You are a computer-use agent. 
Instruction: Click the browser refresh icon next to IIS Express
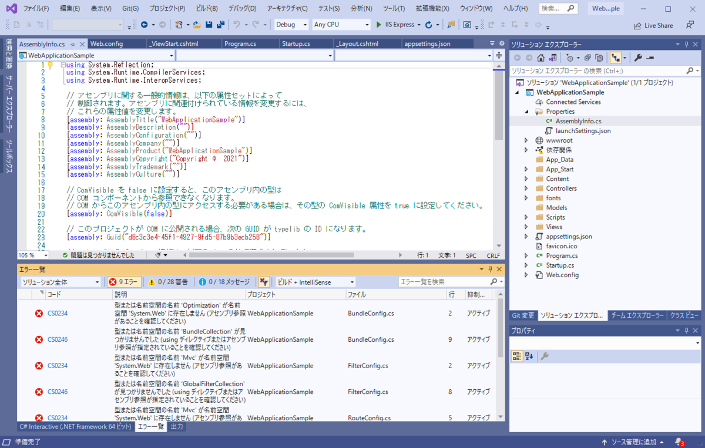point(428,25)
